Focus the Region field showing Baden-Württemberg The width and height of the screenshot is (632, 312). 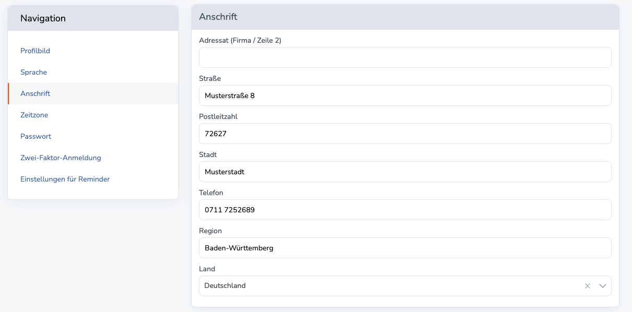(405, 248)
